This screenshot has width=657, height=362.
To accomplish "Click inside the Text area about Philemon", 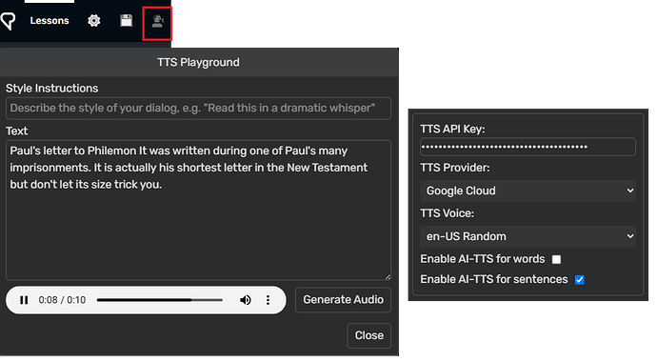I will pyautogui.click(x=199, y=210).
